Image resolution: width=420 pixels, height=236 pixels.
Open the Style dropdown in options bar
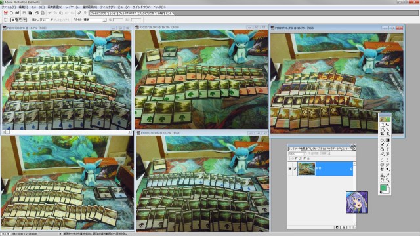pos(94,20)
